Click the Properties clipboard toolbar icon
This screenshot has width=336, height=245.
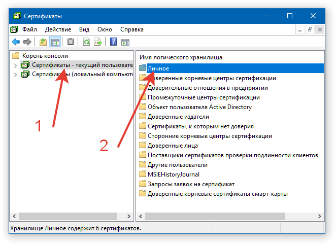pyautogui.click(x=71, y=42)
